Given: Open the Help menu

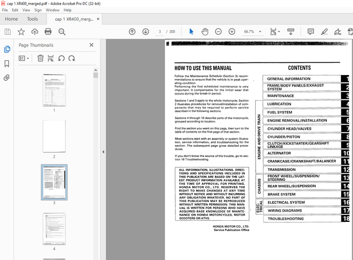Looking at the screenshot, I should [67, 10].
